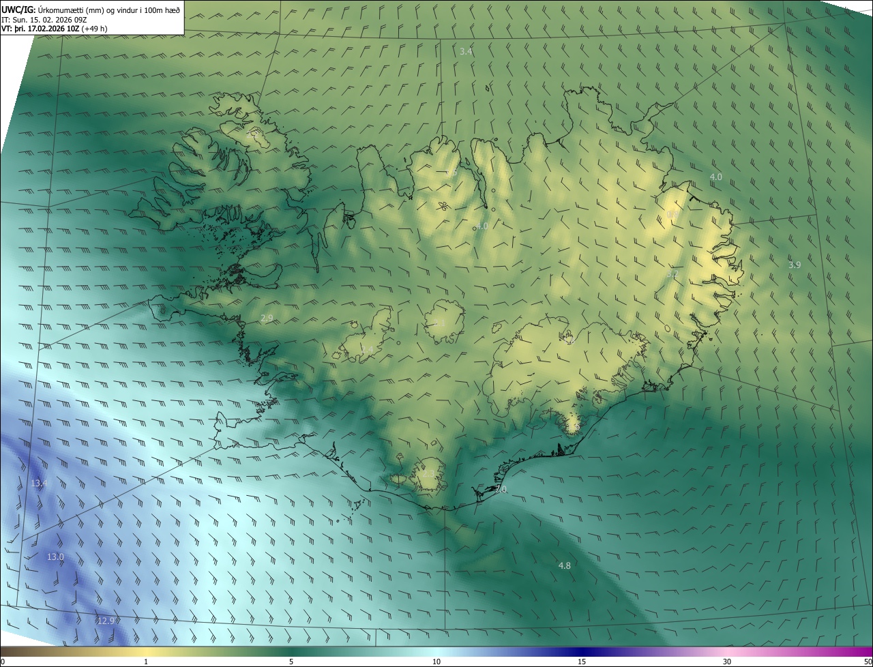Click the 3.9 value label off the east coast

(x=795, y=265)
